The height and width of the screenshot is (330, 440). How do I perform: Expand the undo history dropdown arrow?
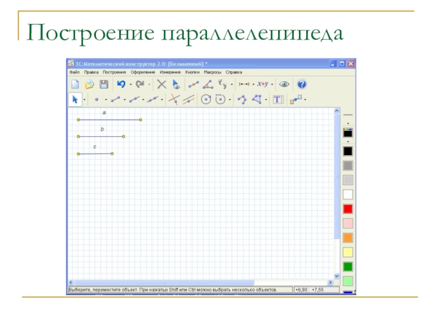tap(130, 85)
